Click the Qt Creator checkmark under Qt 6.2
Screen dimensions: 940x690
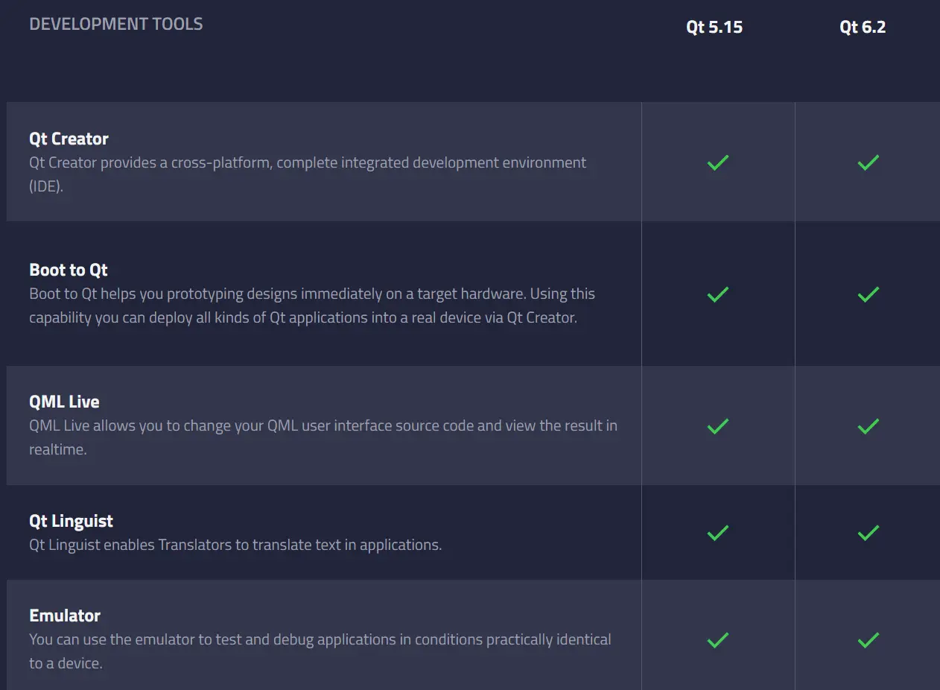point(868,162)
